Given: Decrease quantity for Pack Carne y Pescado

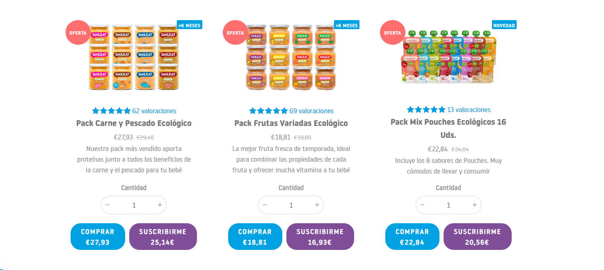Looking at the screenshot, I should pos(108,205).
